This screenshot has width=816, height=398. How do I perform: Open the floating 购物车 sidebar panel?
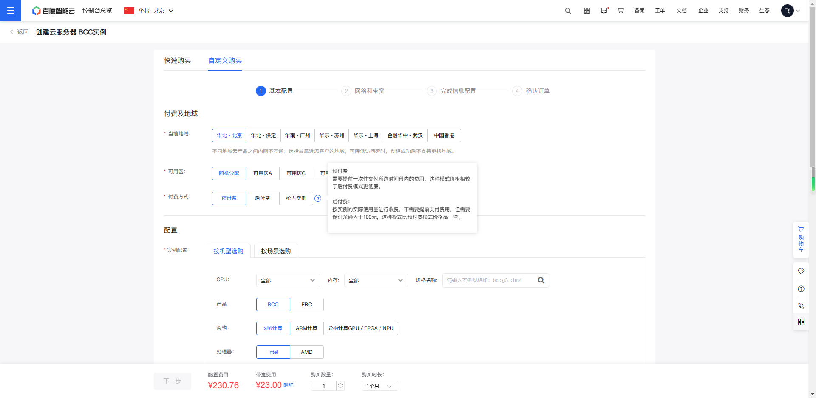pyautogui.click(x=801, y=240)
